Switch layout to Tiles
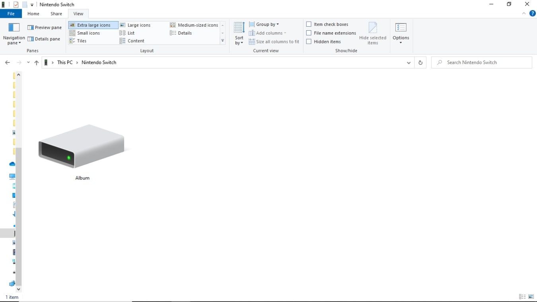 point(78,41)
